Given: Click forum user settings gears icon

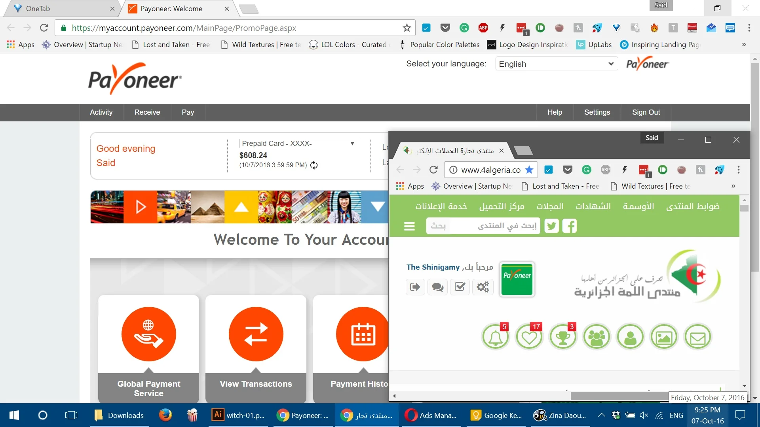Looking at the screenshot, I should click(x=483, y=287).
